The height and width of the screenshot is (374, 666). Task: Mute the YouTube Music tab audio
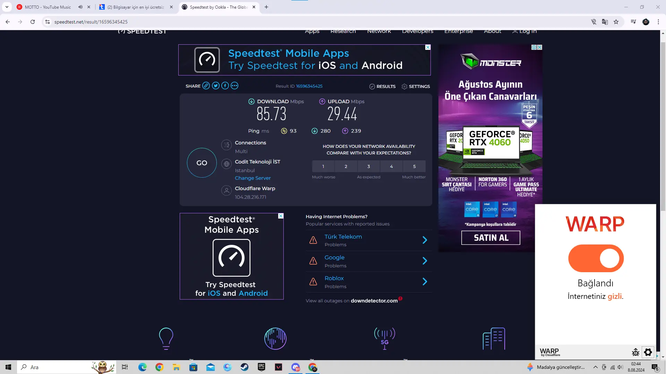[80, 7]
